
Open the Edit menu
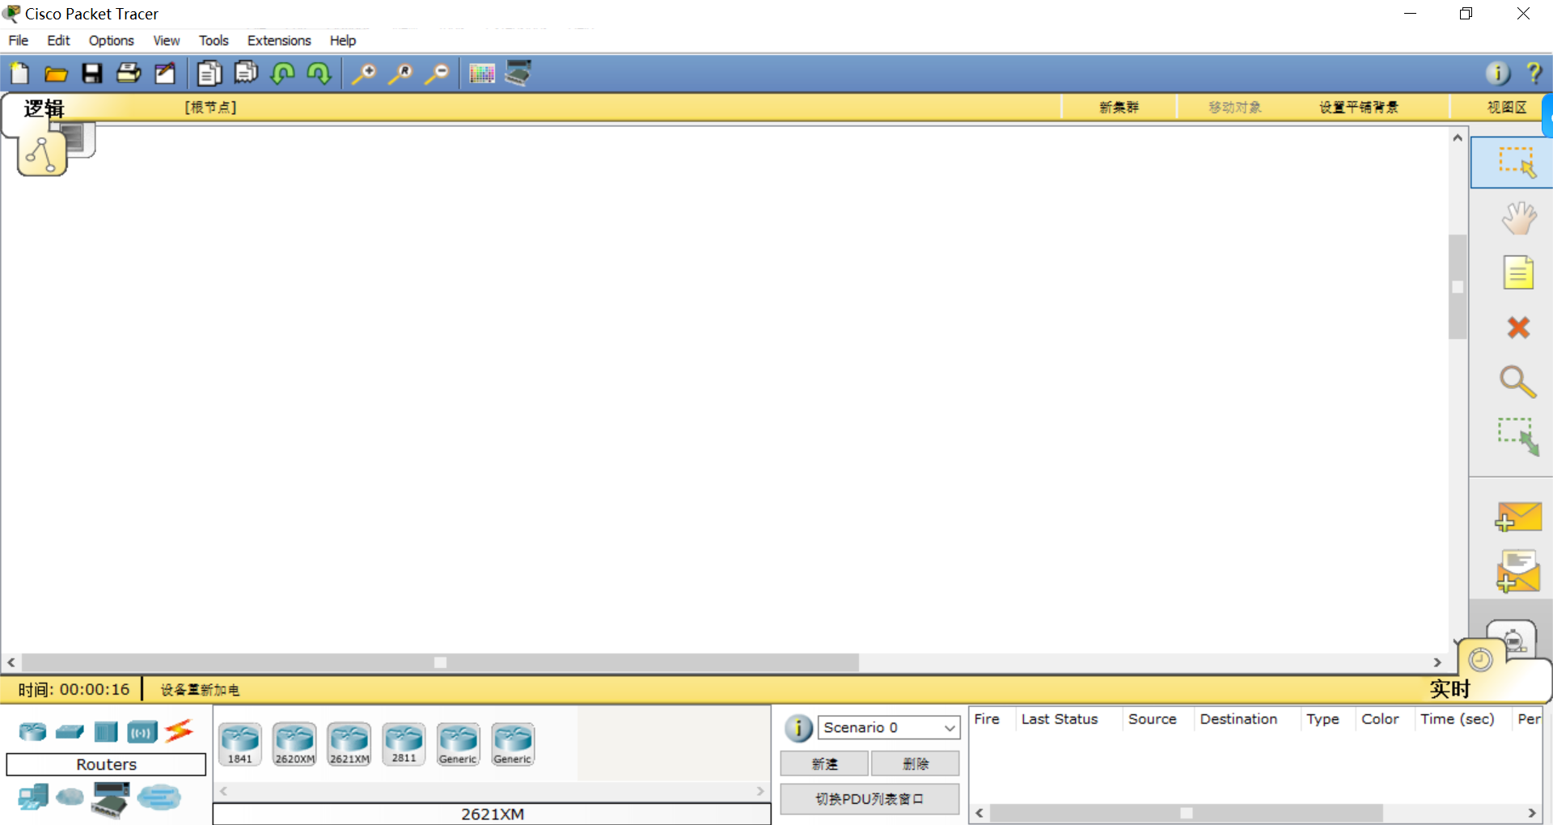point(58,40)
